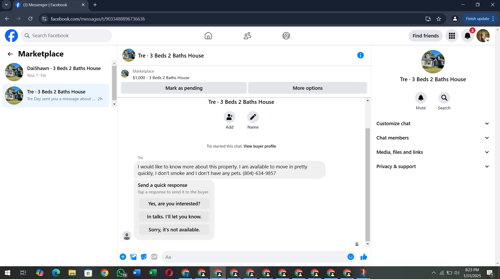This screenshot has width=500, height=279.
Task: Open View buyer profile link
Action: click(260, 146)
